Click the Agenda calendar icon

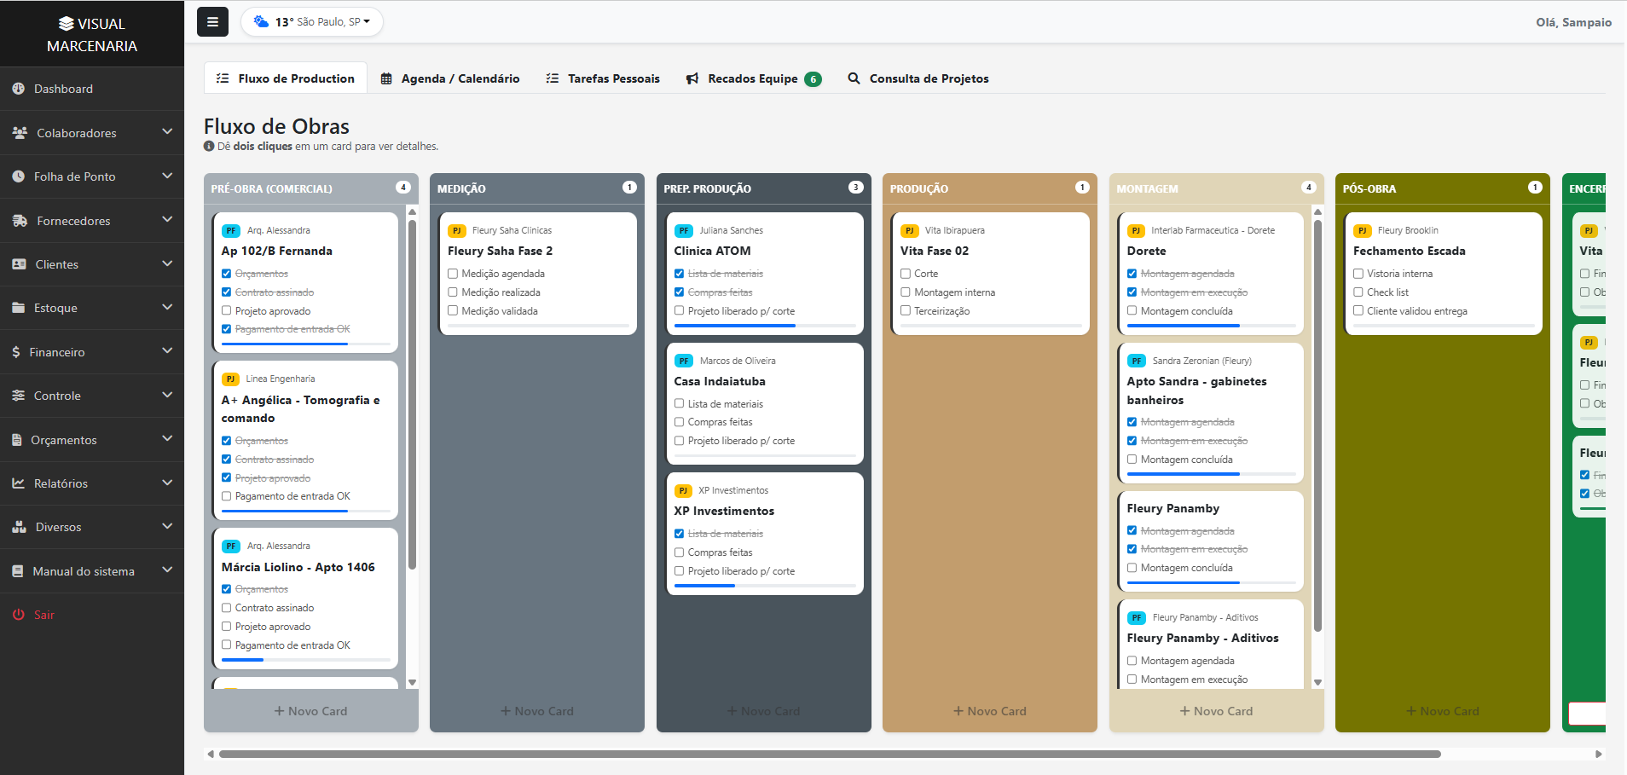pyautogui.click(x=386, y=78)
